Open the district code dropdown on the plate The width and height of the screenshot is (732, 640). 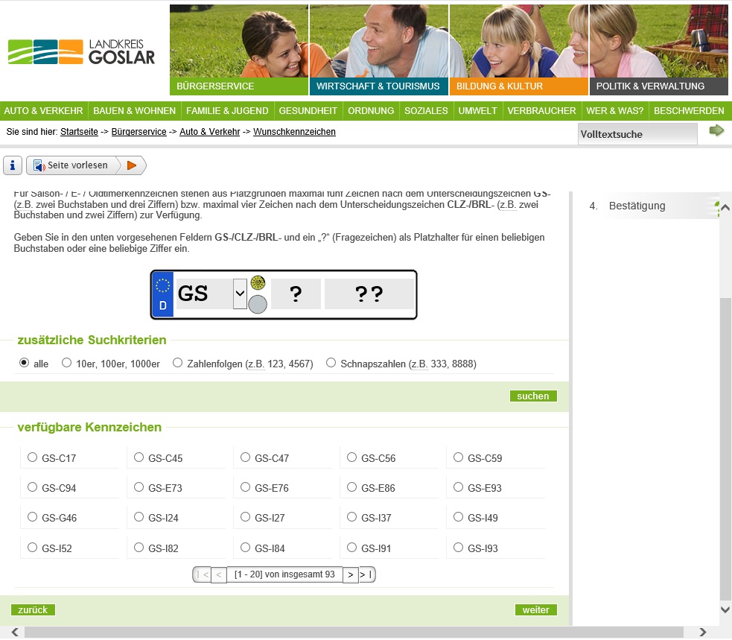[x=239, y=293]
